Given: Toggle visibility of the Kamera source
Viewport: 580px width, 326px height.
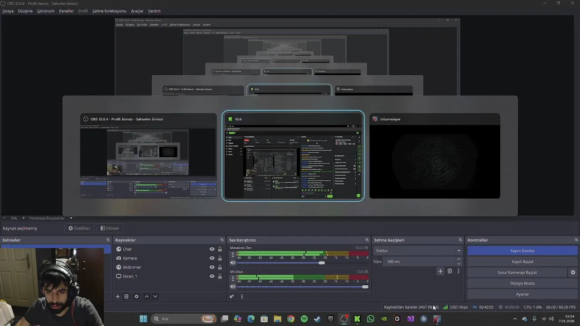Looking at the screenshot, I should click(x=212, y=258).
